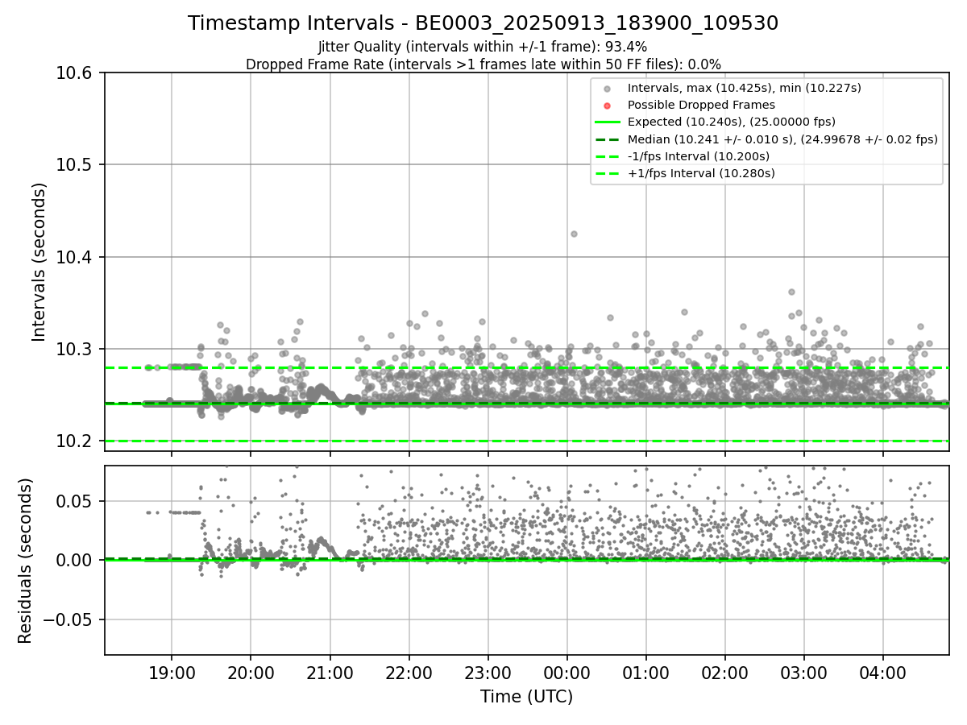Click the 21:00 x-axis tick label
The width and height of the screenshot is (967, 725).
[330, 673]
